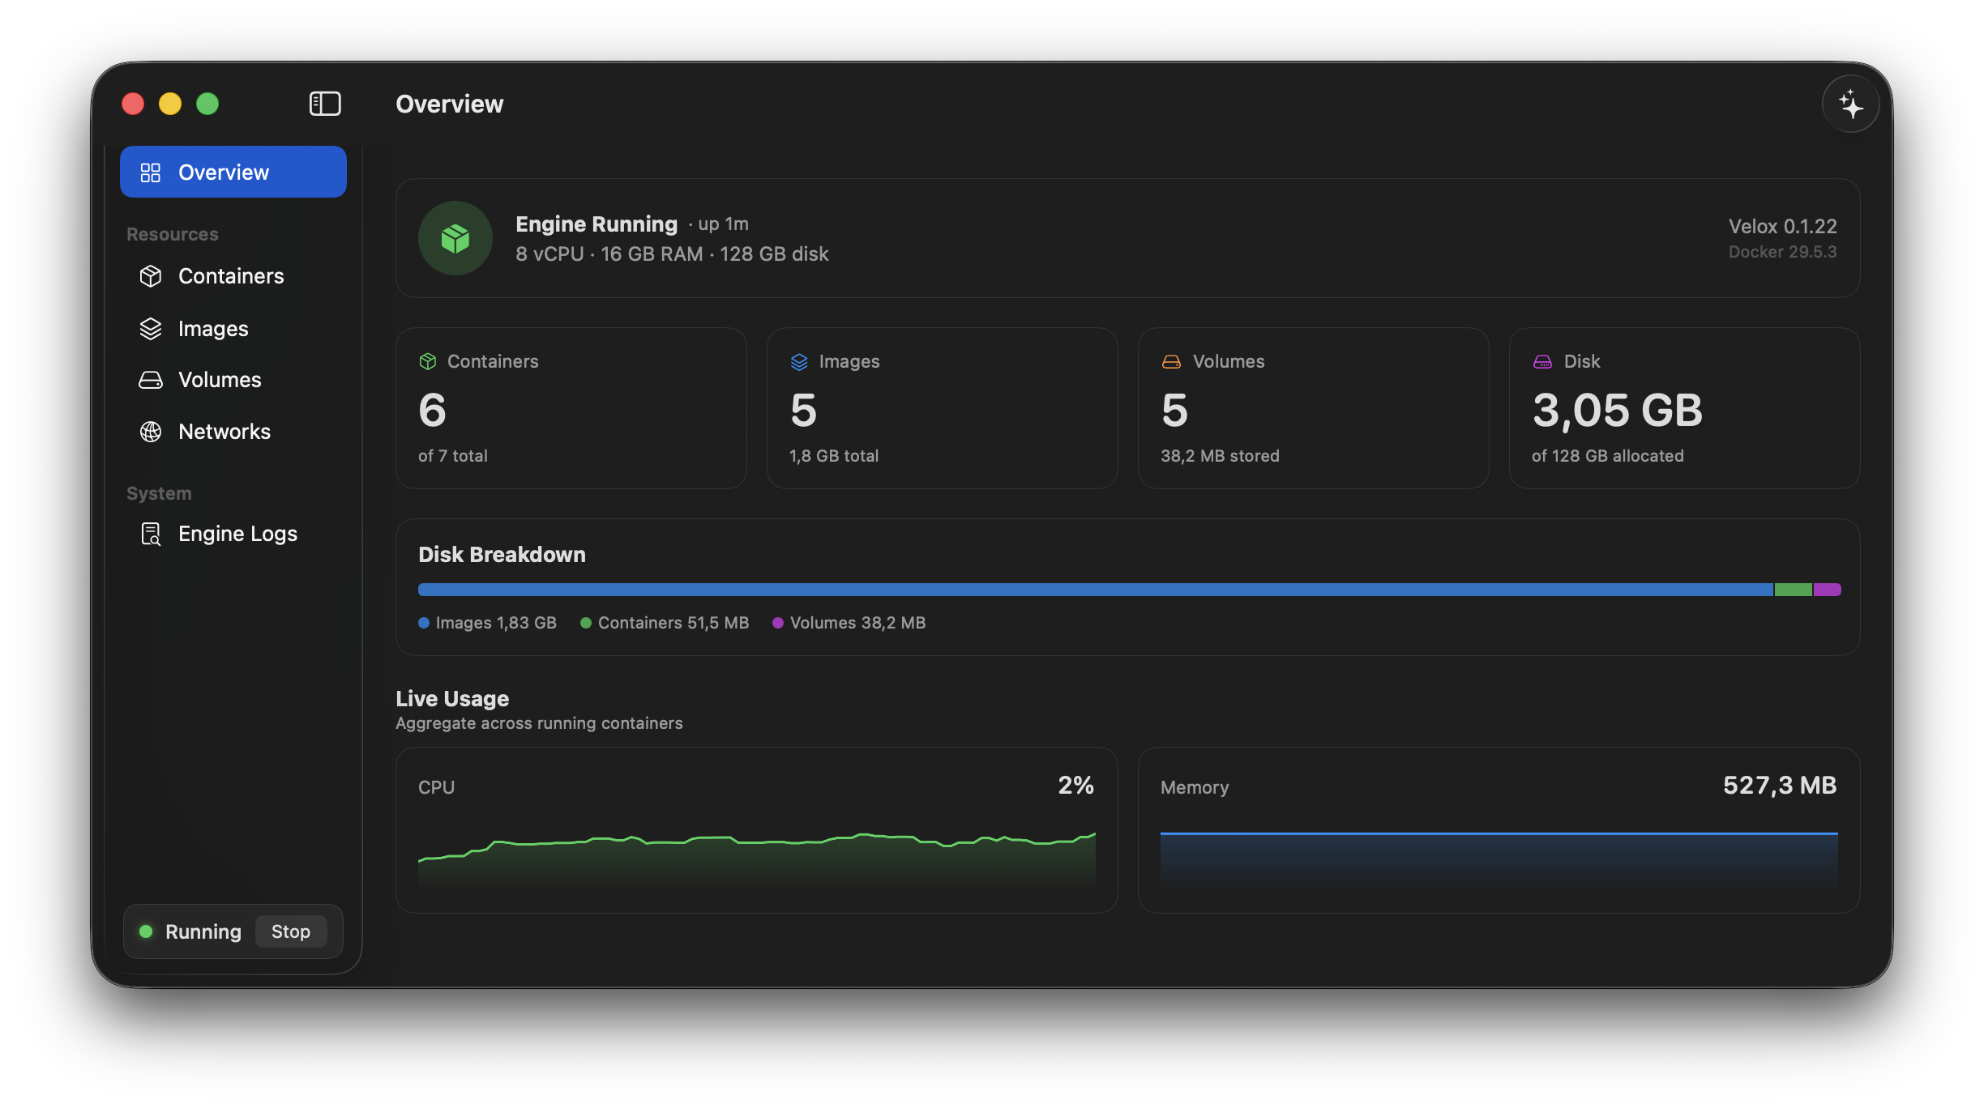Click the '38,2 MB stored' volumes text
The height and width of the screenshot is (1108, 1984).
coord(1220,456)
